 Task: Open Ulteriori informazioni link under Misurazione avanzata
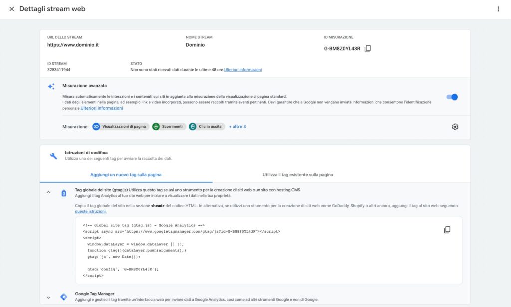point(102,108)
